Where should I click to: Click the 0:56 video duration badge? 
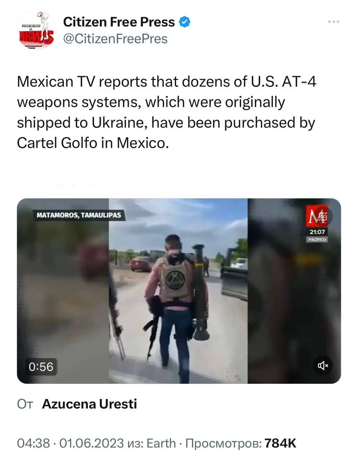click(x=41, y=367)
